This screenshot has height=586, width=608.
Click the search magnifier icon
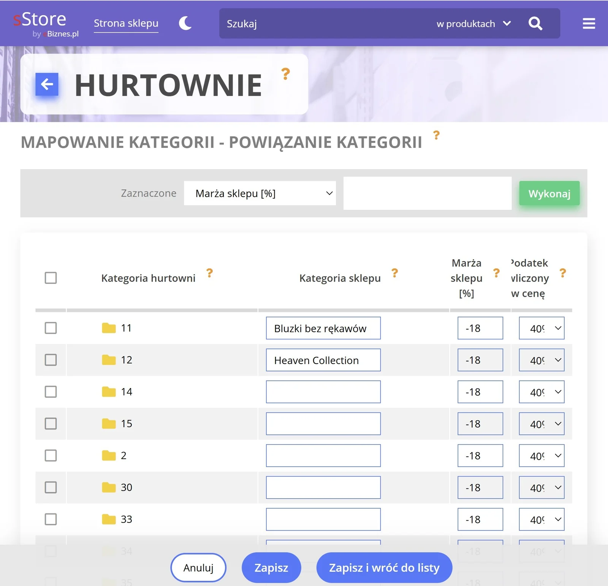click(x=535, y=24)
